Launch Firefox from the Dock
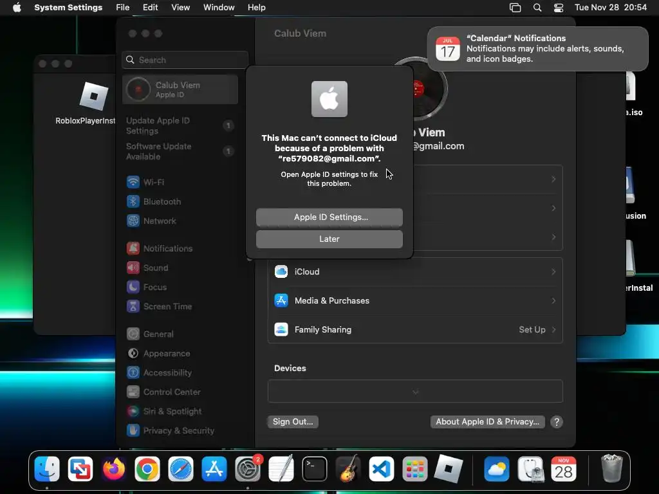This screenshot has height=494, width=659. pyautogui.click(x=113, y=469)
